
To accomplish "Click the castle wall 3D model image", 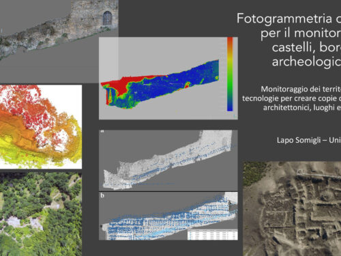I will point(59,42).
